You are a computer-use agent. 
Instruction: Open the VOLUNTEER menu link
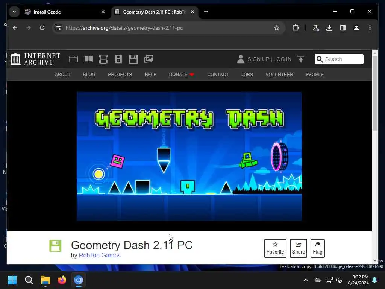click(x=279, y=75)
